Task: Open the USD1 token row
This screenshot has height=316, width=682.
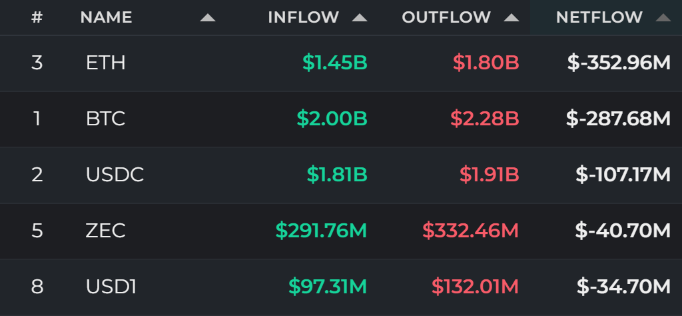Action: (x=341, y=287)
